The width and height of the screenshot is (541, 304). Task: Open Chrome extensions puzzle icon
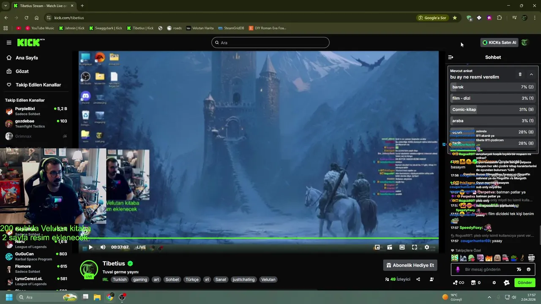click(x=499, y=18)
